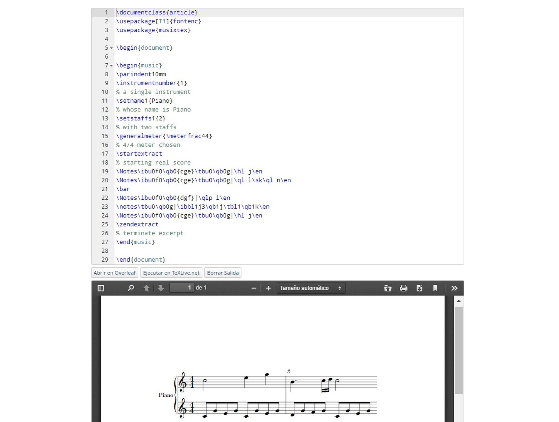
Task: Click the open file icon
Action: [x=388, y=288]
